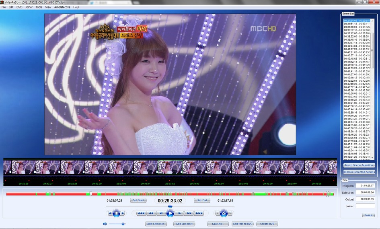This screenshot has width=380, height=229.
Task: Move the jog shuttle slider under timecode
Action: click(170, 206)
